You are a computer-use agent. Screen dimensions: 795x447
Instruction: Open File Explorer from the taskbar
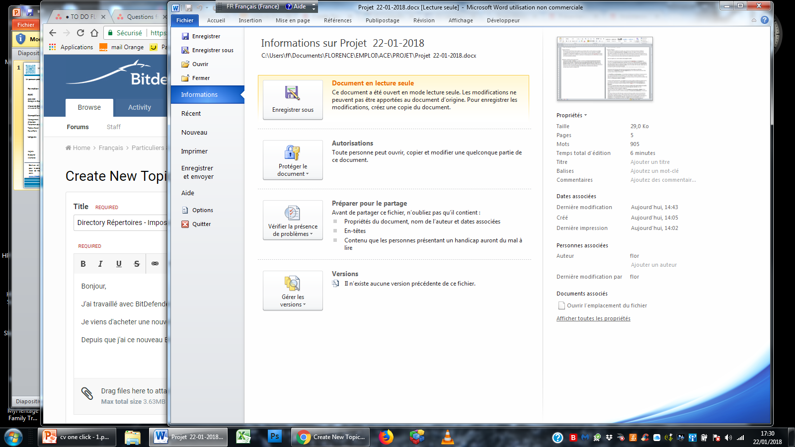pos(133,437)
